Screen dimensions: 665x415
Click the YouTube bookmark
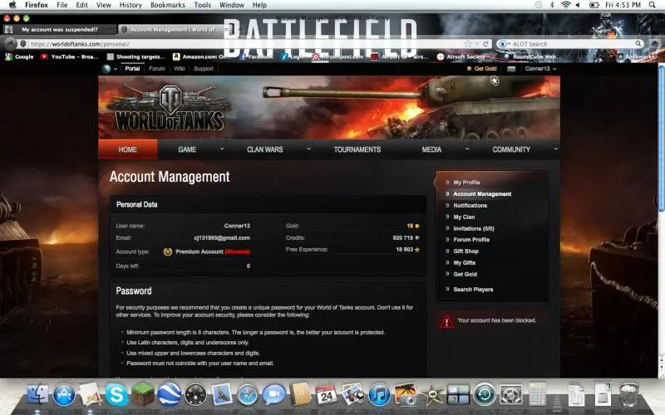click(x=69, y=56)
